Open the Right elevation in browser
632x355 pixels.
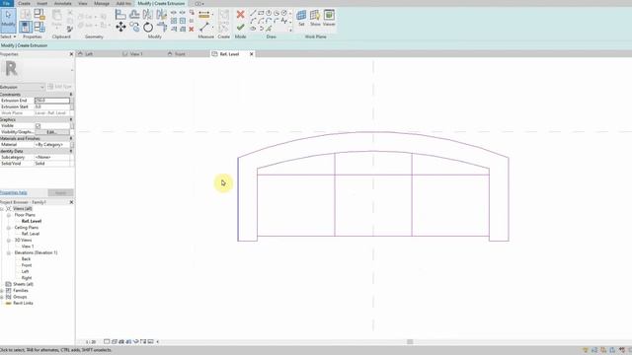[27, 278]
